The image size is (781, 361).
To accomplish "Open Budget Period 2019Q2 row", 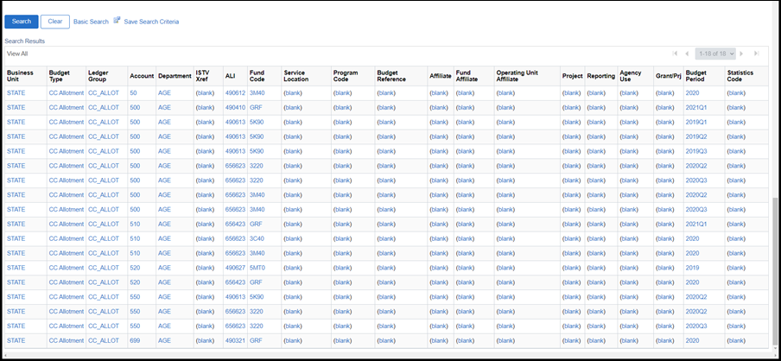I will point(696,136).
